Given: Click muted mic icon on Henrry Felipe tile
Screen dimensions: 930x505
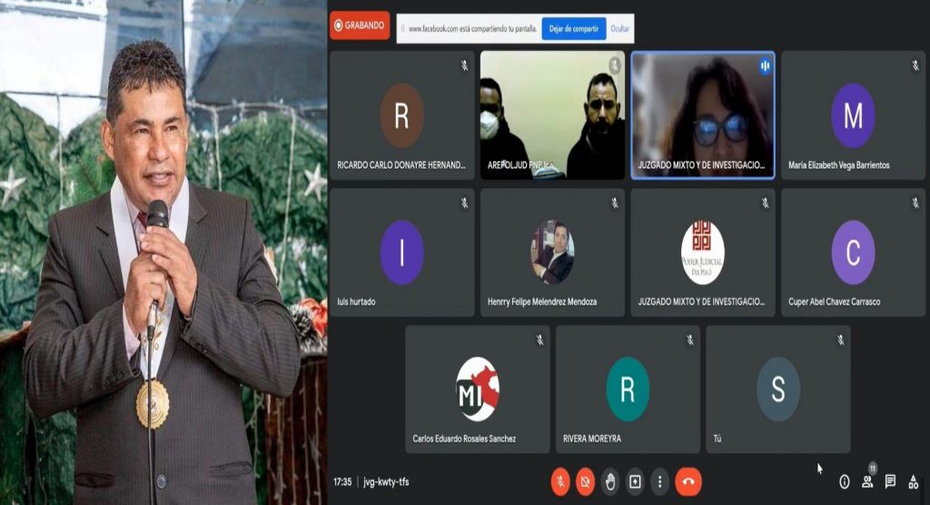Looking at the screenshot, I should [x=615, y=203].
